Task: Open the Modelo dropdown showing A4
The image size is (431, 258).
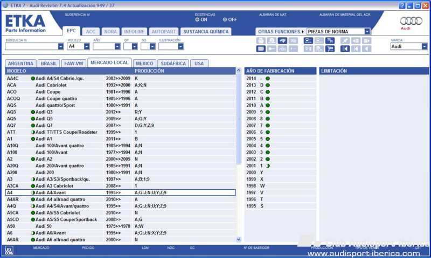Action: [87, 47]
